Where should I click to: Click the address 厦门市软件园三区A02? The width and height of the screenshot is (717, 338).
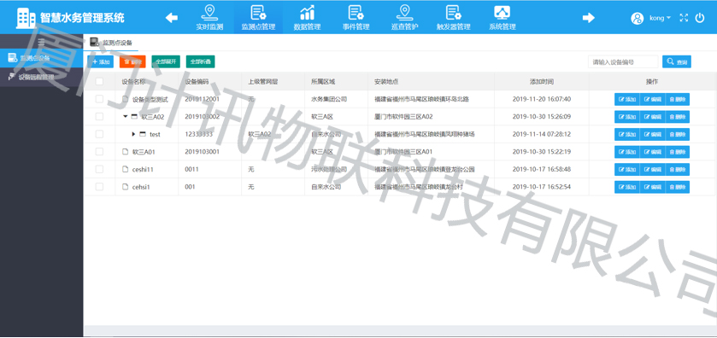click(x=403, y=117)
